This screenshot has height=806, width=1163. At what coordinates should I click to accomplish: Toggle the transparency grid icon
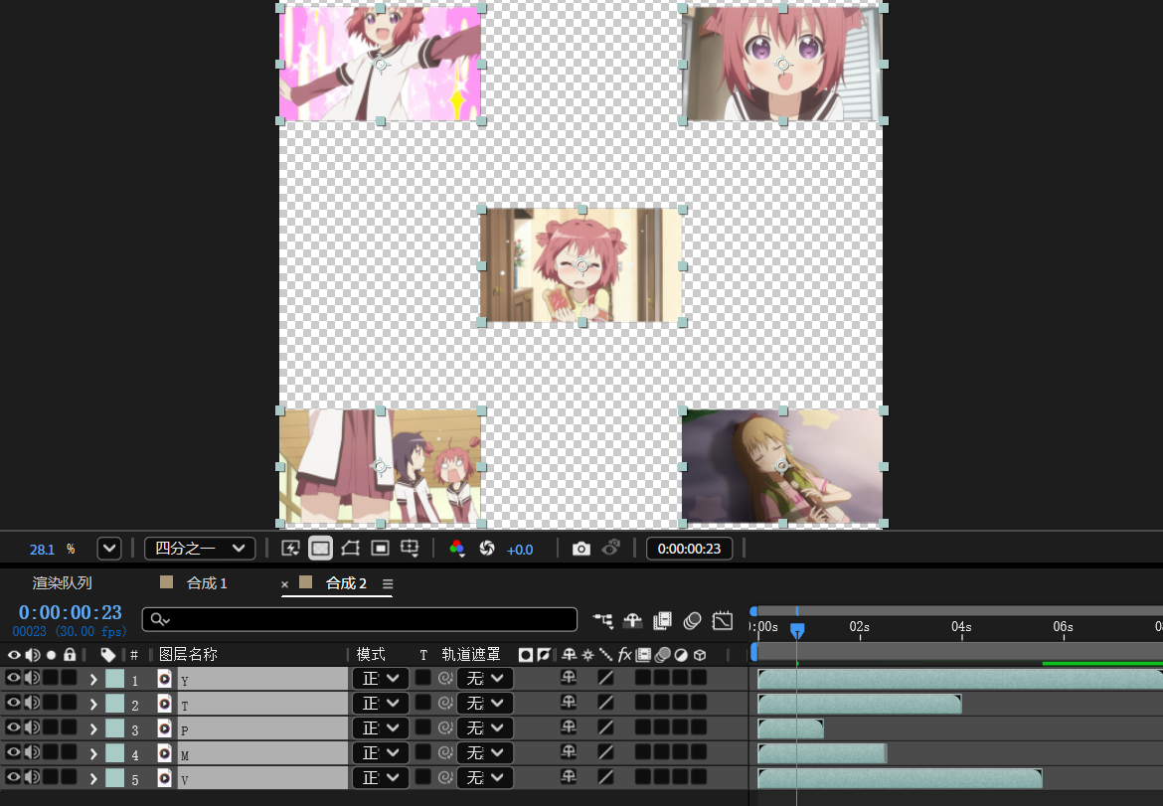(x=320, y=548)
